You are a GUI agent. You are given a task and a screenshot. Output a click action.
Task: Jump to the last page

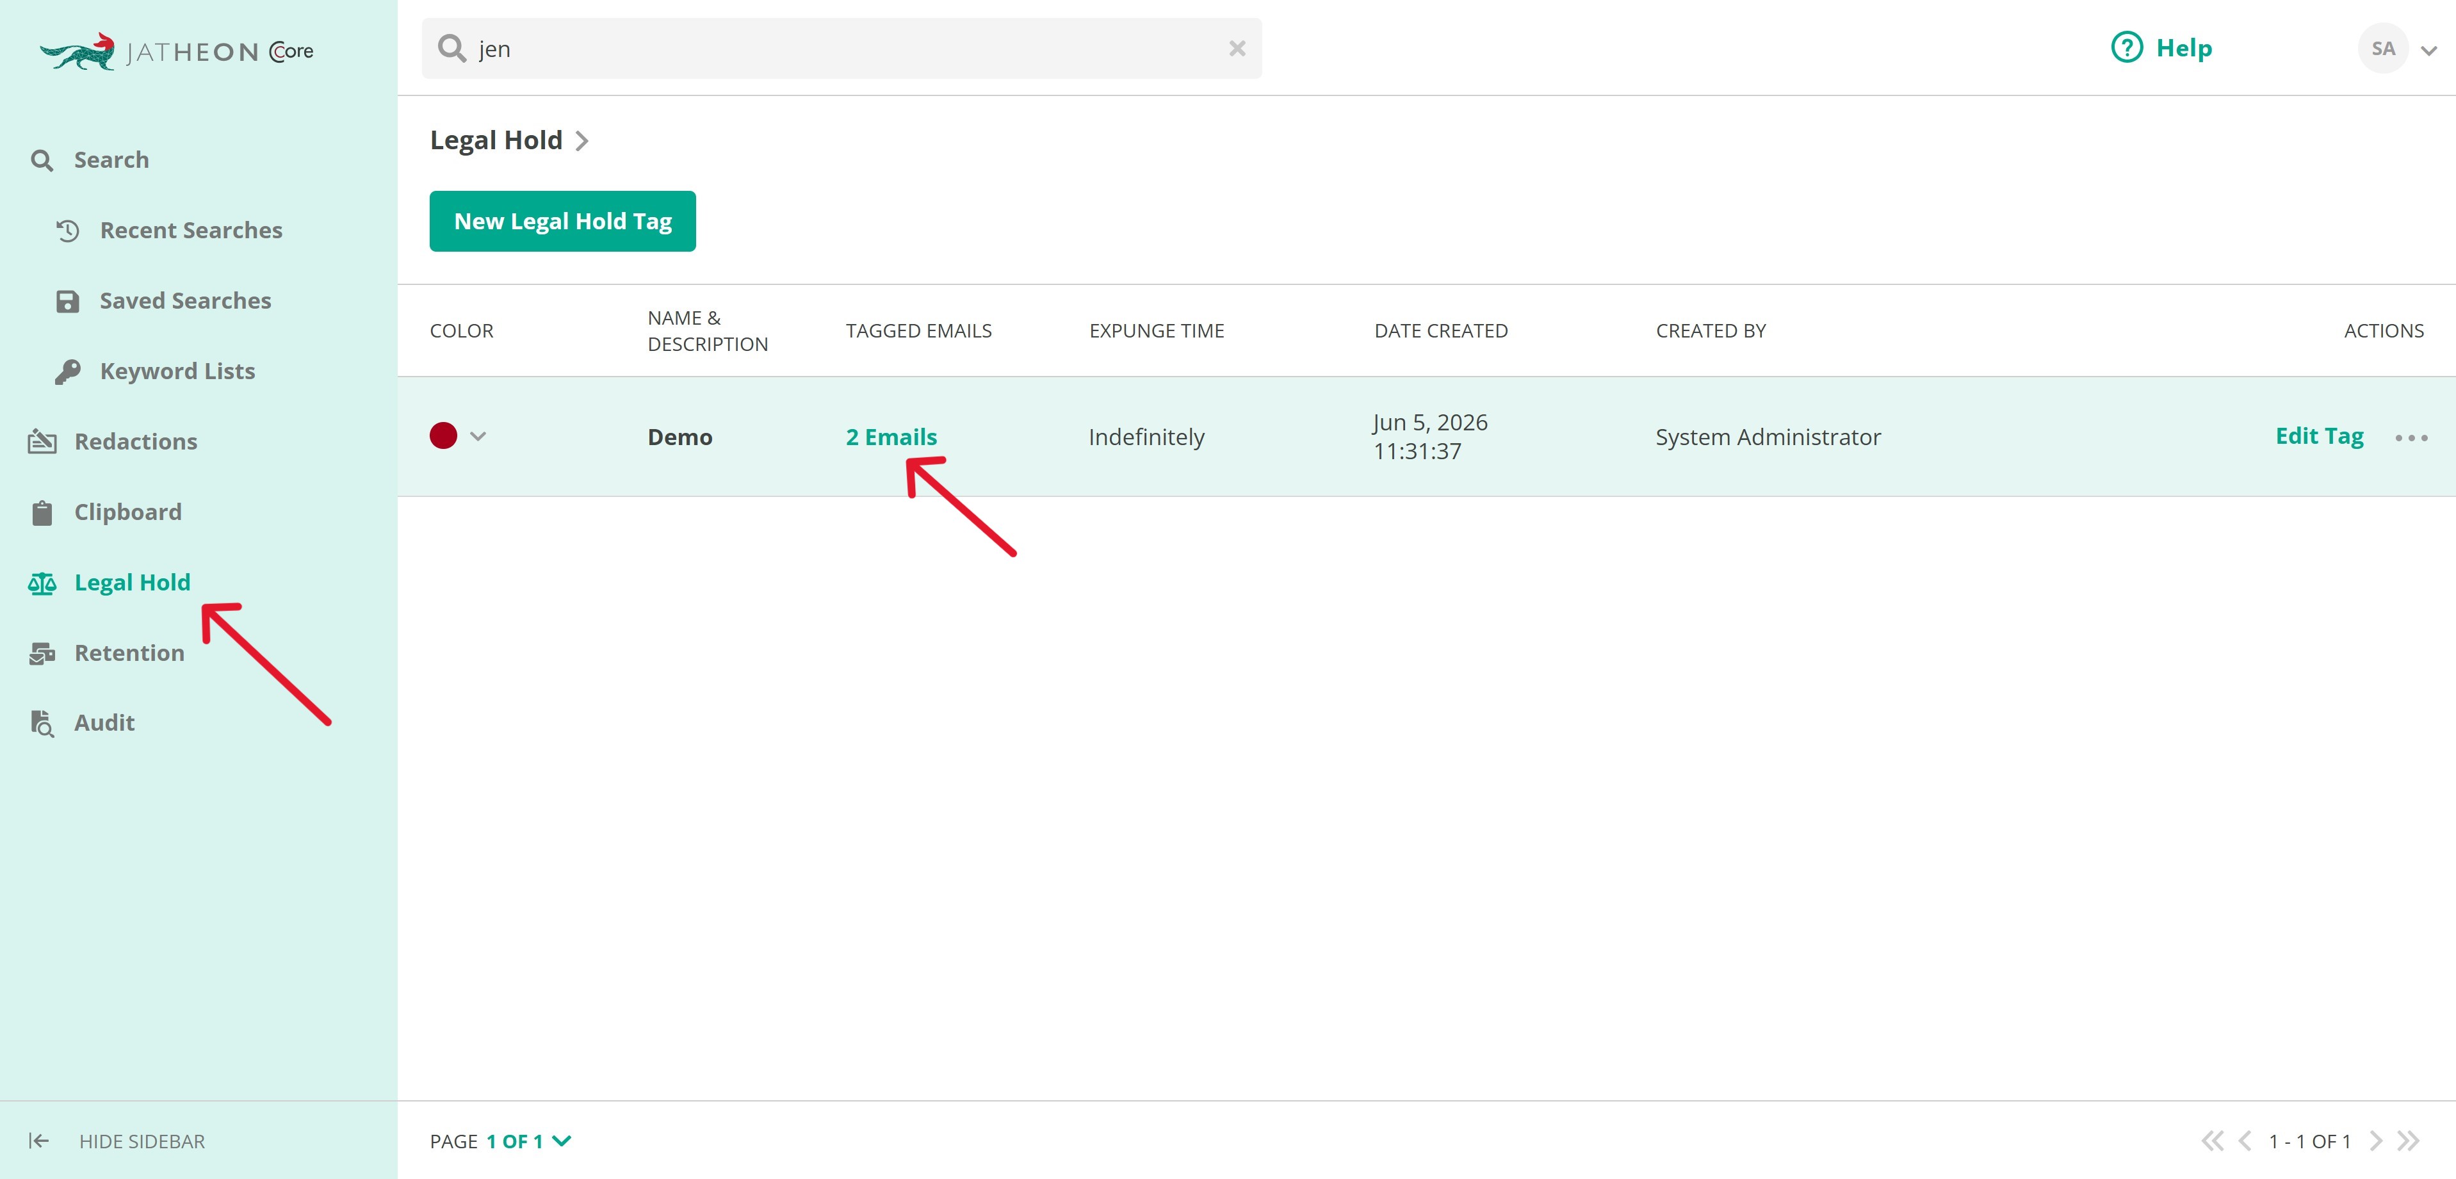(2409, 1141)
